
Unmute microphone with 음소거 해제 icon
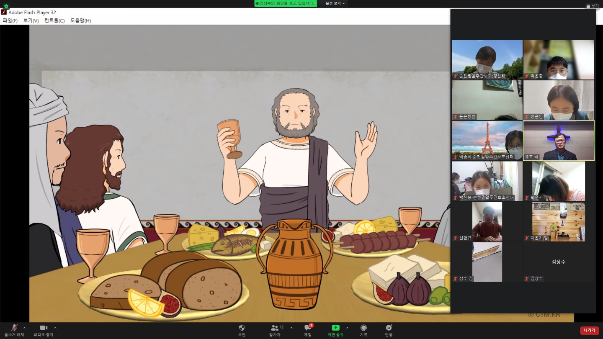pos(14,328)
